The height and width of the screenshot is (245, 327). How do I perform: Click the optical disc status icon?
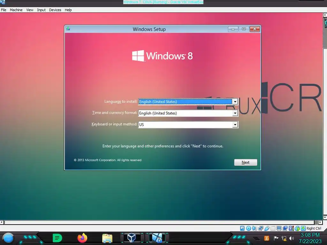tap(248, 228)
